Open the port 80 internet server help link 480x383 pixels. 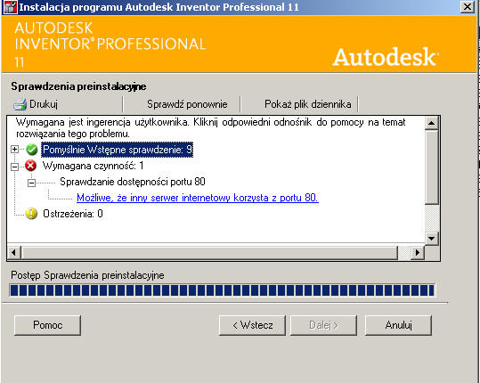(x=198, y=198)
